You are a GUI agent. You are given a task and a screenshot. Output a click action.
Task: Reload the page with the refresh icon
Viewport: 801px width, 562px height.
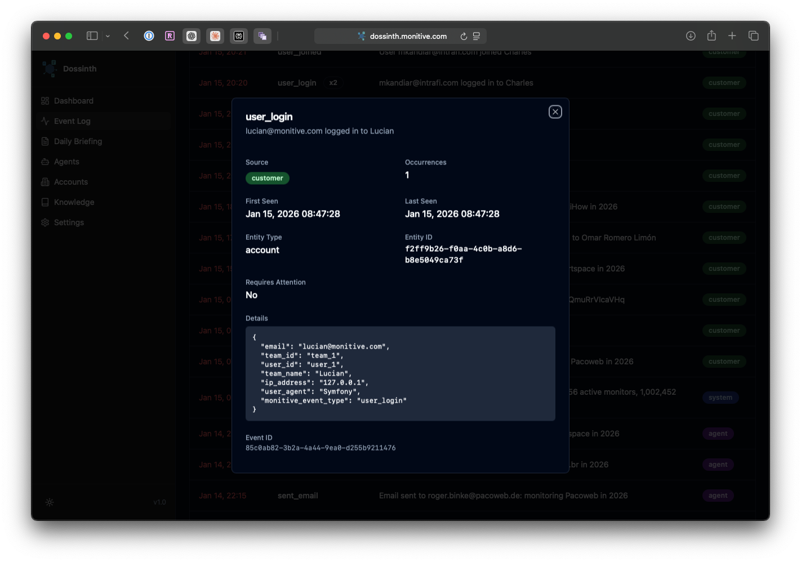tap(464, 36)
